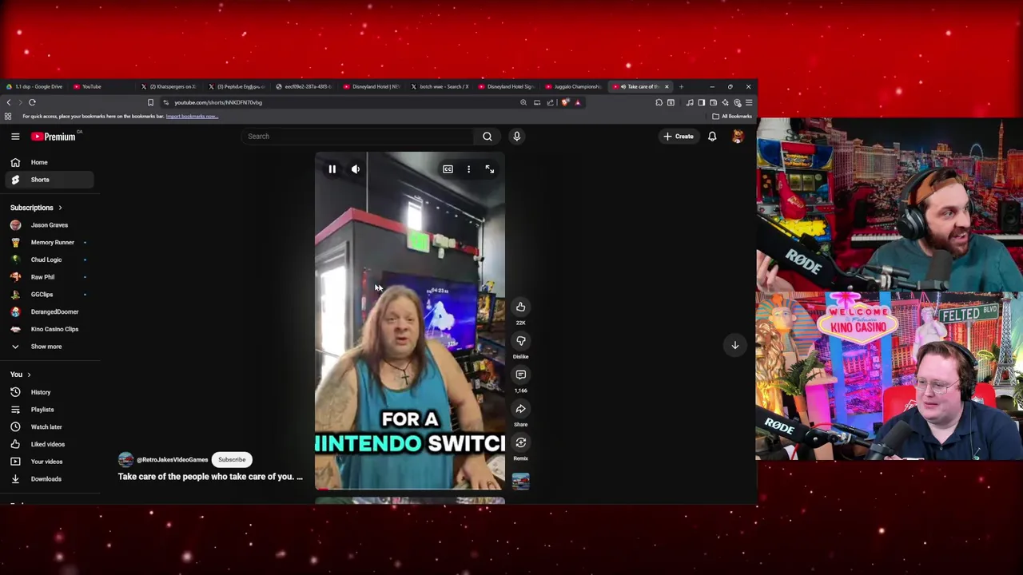The image size is (1023, 575).
Task: Switch to the botch wwe Search tab
Action: pyautogui.click(x=441, y=86)
